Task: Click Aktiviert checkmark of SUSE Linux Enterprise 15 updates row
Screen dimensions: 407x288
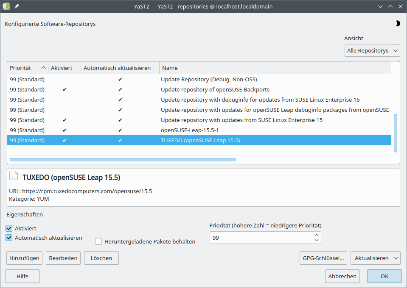Action: tap(65, 120)
